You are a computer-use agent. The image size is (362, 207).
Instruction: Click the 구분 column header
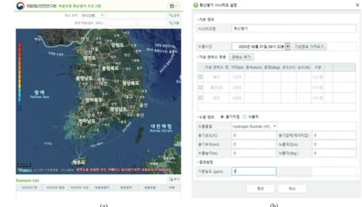318,67
